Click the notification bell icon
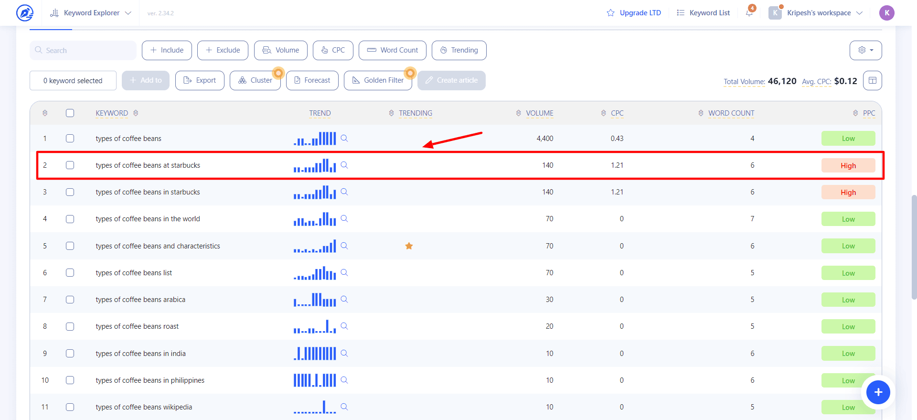The width and height of the screenshot is (917, 420). 749,13
